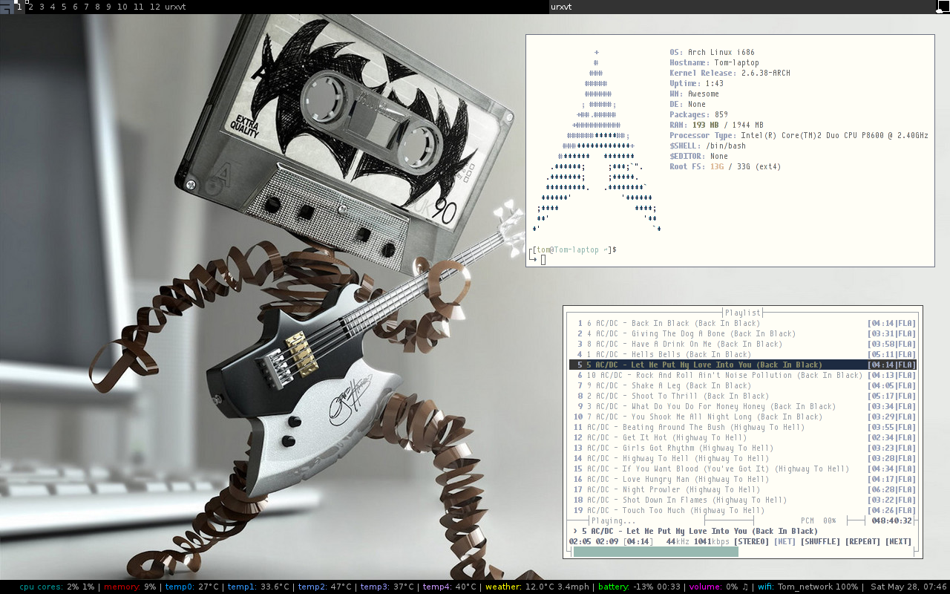Image resolution: width=950 pixels, height=594 pixels.
Task: Click the song progress bar in the music player
Action: pyautogui.click(x=744, y=552)
